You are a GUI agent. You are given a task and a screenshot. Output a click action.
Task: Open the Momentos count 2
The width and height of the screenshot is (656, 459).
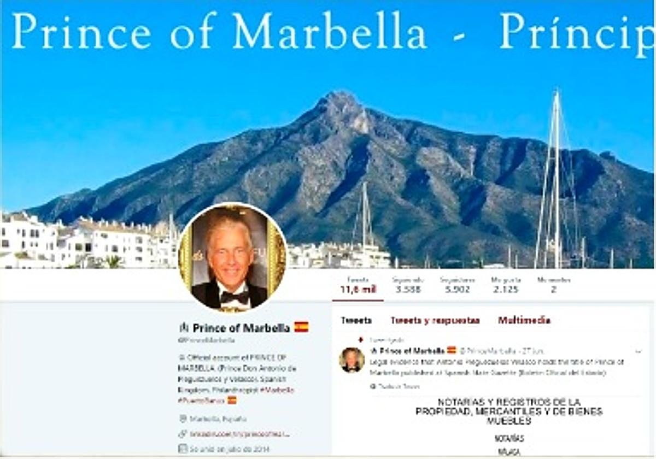coord(553,285)
